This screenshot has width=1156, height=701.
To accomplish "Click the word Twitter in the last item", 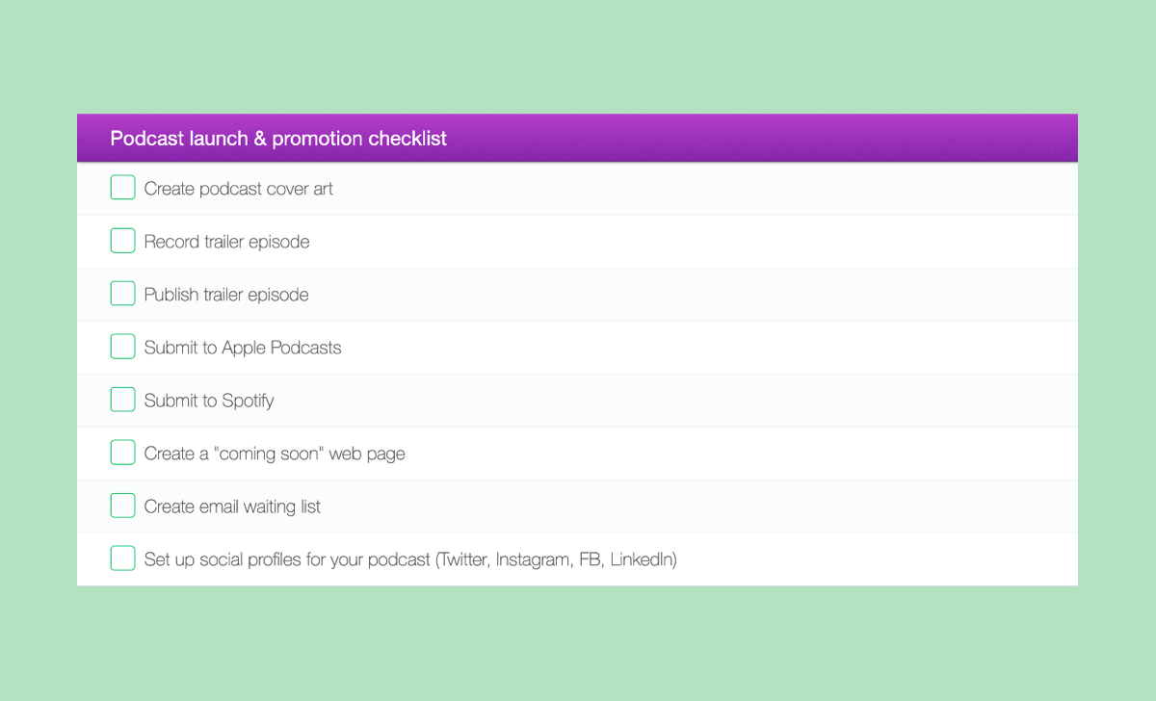I will coord(464,559).
